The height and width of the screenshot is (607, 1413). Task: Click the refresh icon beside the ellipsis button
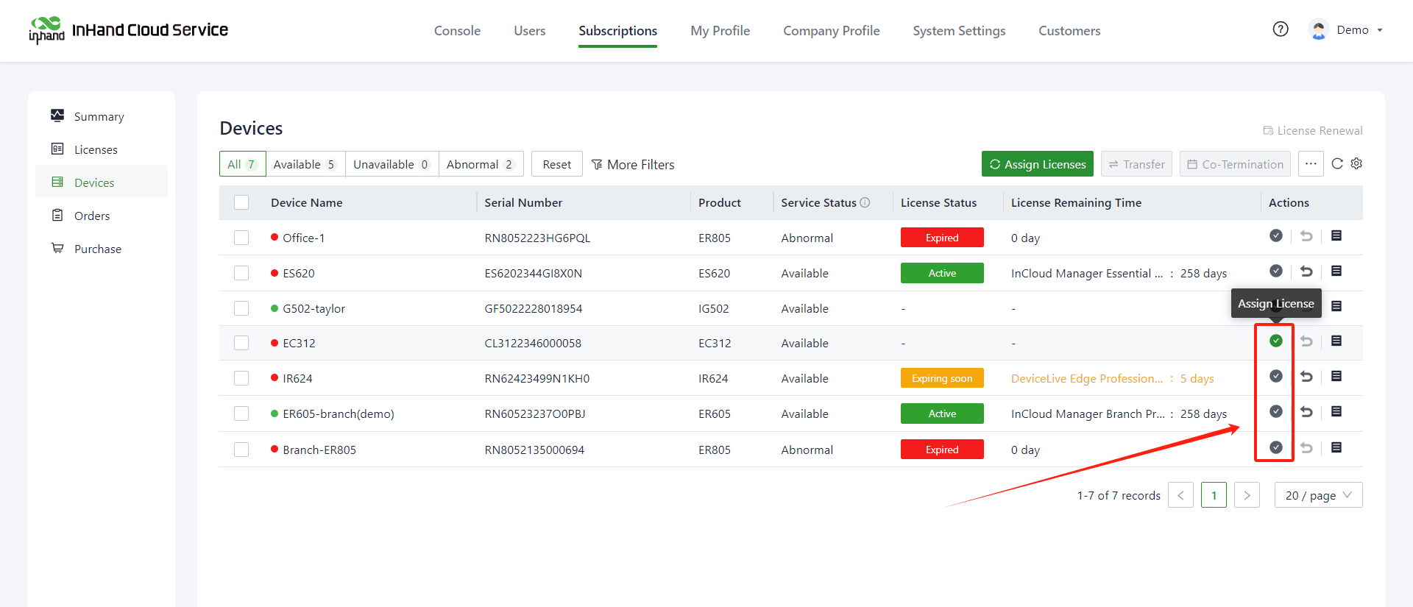point(1337,163)
